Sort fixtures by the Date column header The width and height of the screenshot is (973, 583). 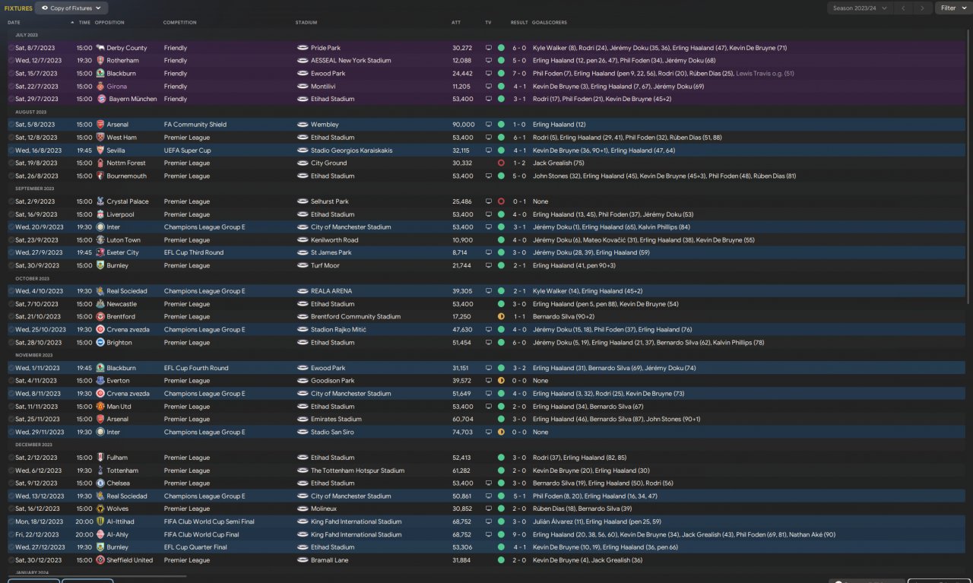coord(14,23)
